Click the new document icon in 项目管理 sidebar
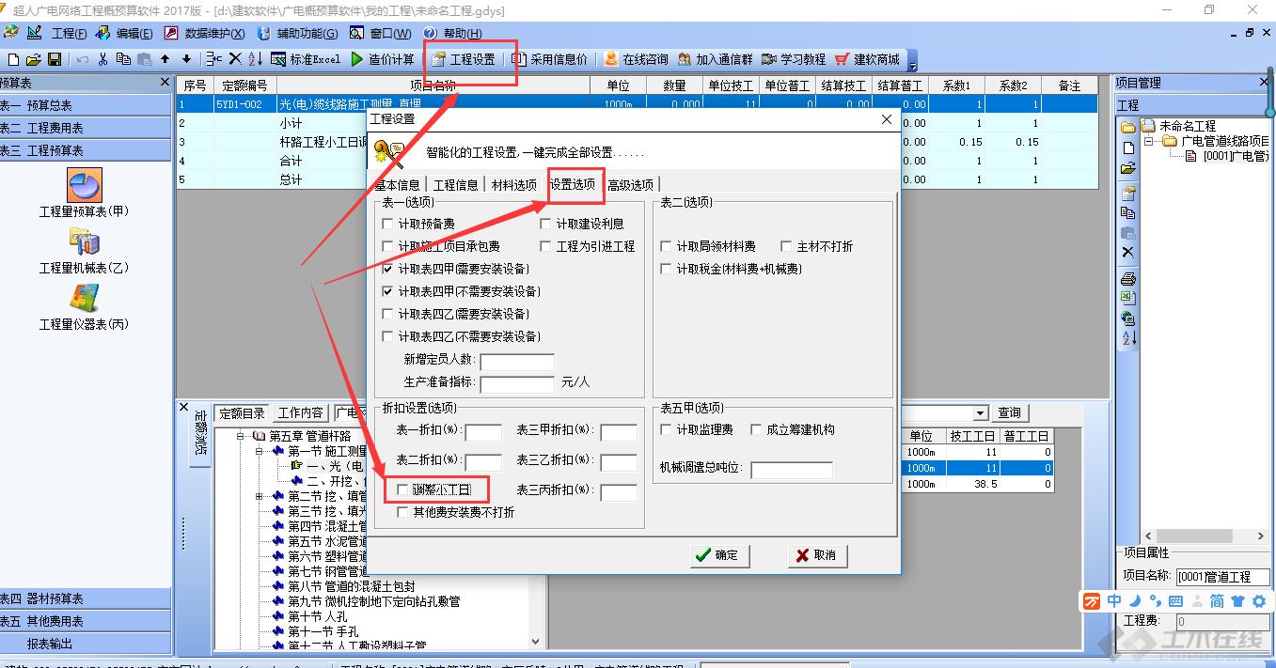Screen dimensions: 1276x668 click(1127, 148)
